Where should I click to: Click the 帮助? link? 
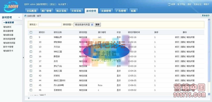206,4
